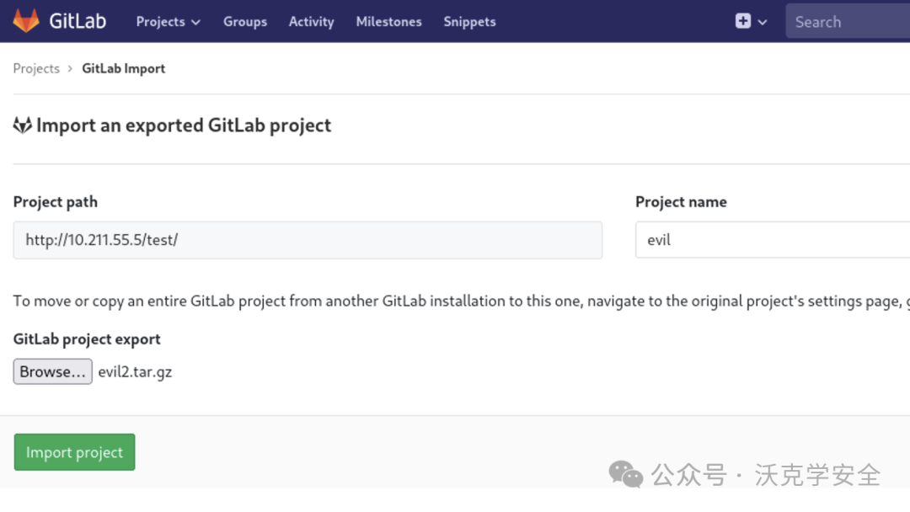
Task: Go to the Groups menu item
Action: pyautogui.click(x=245, y=22)
